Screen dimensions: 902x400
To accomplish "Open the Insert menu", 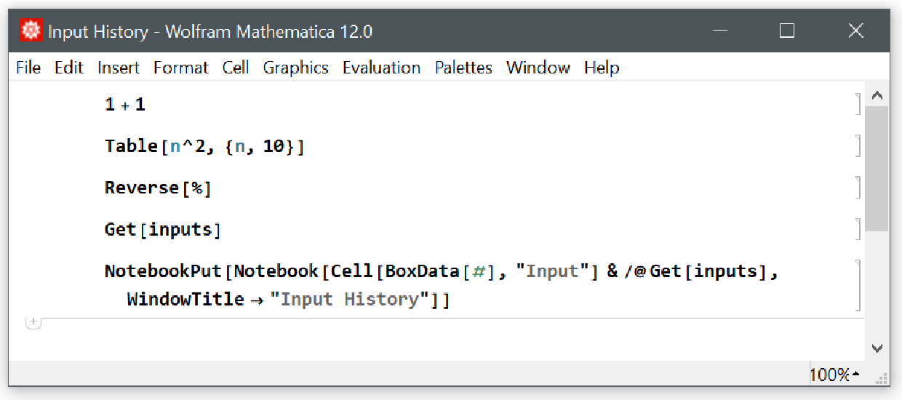I will (x=119, y=68).
